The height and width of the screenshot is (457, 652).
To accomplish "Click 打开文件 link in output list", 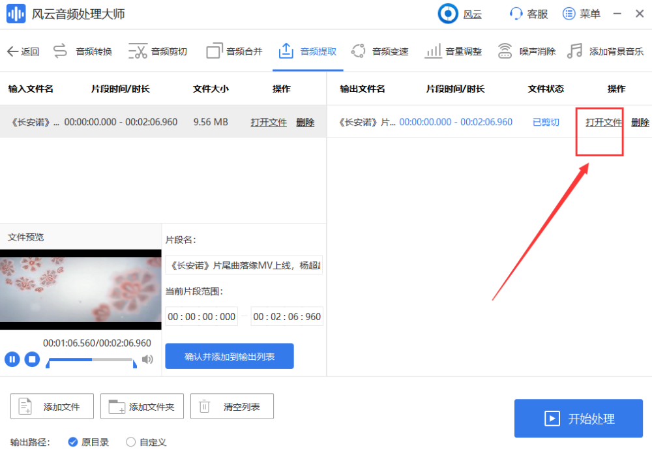I will pyautogui.click(x=603, y=123).
